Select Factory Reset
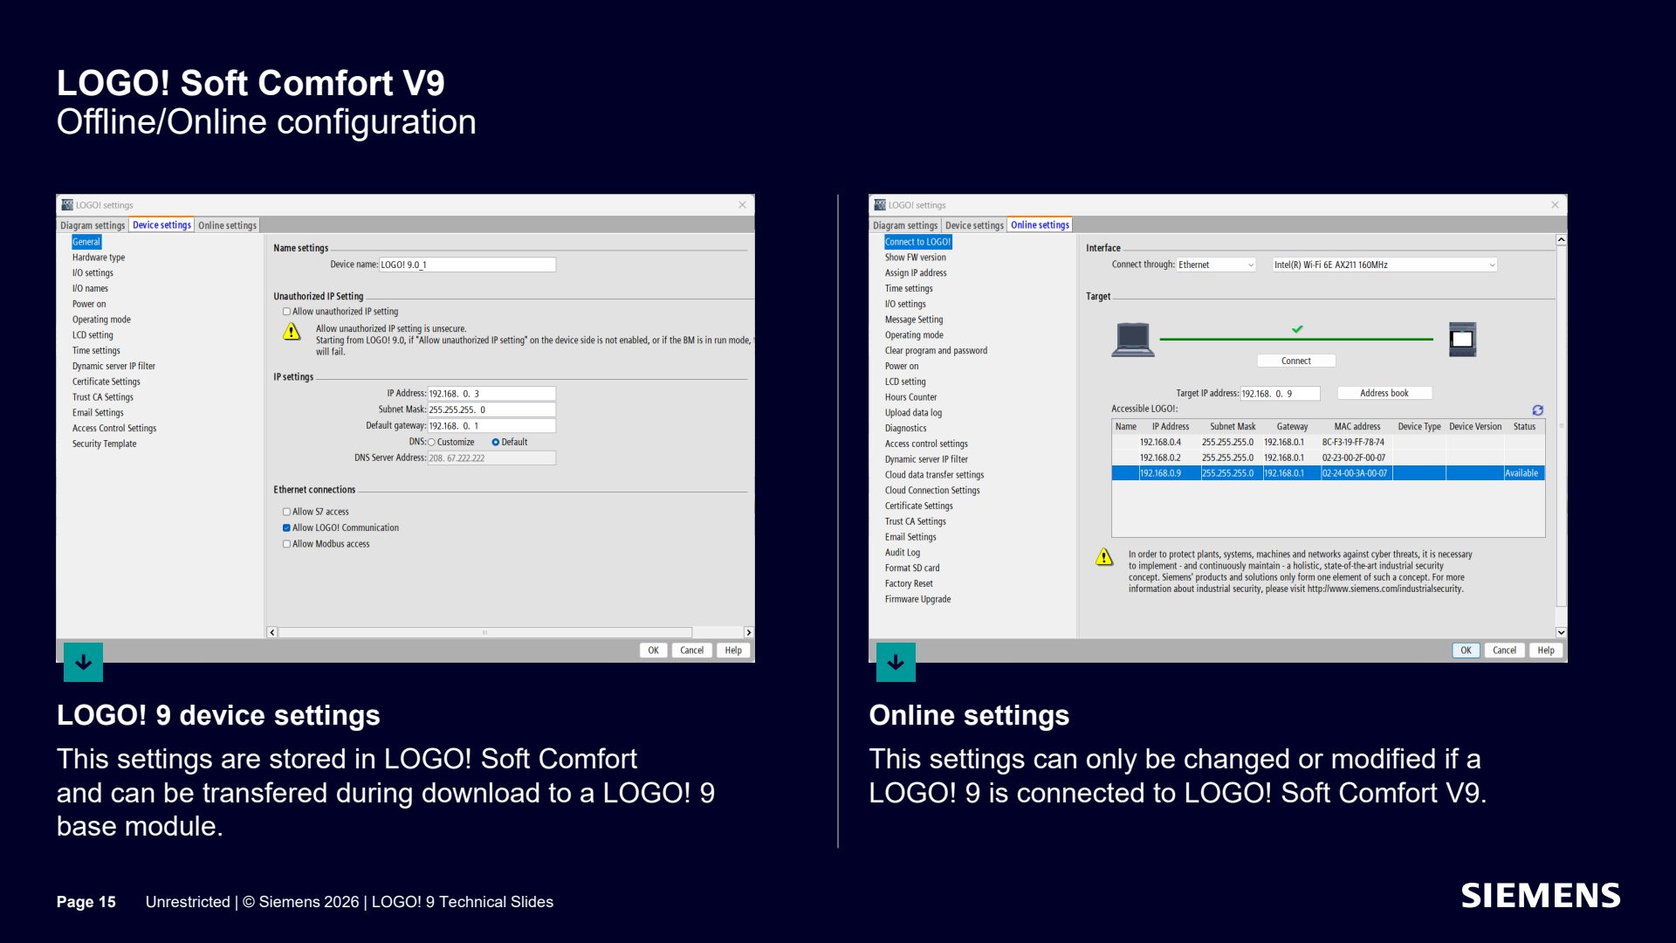The height and width of the screenshot is (943, 1676). click(909, 584)
